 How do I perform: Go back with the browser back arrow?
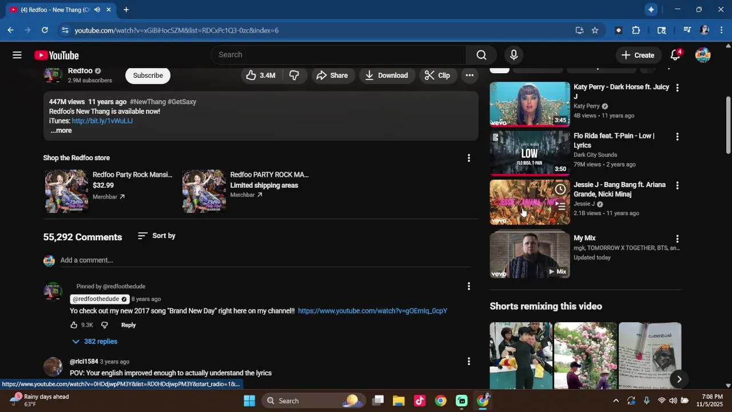(x=10, y=30)
